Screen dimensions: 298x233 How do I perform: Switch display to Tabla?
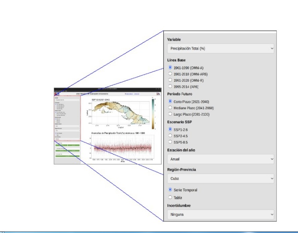tap(170, 197)
